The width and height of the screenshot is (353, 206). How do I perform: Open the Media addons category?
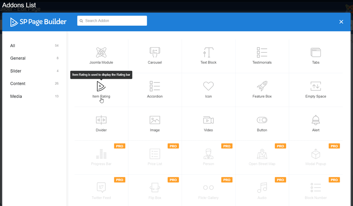pyautogui.click(x=16, y=96)
